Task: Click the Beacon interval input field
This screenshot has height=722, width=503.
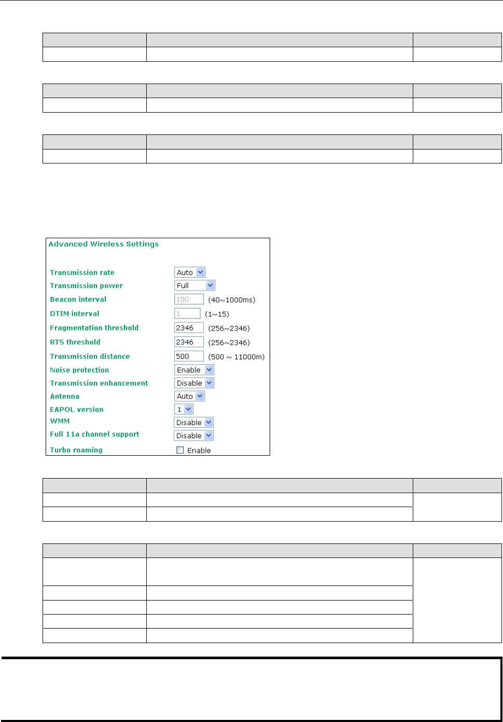Action: click(x=189, y=299)
